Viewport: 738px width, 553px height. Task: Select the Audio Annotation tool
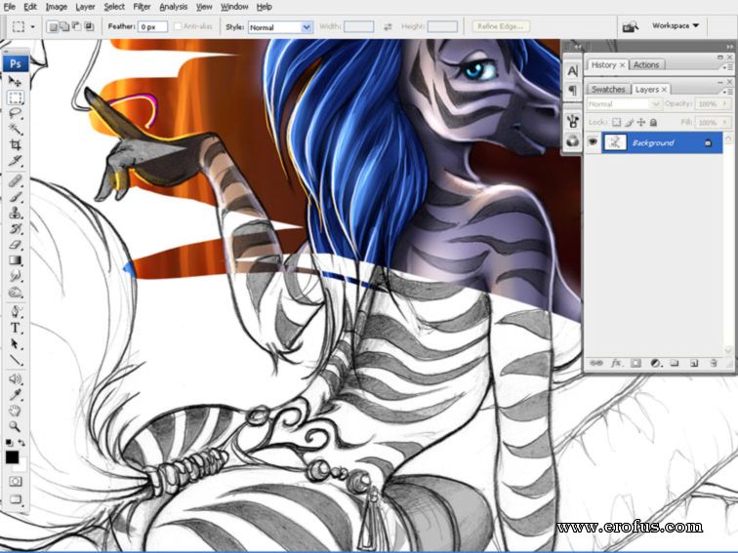click(x=15, y=379)
